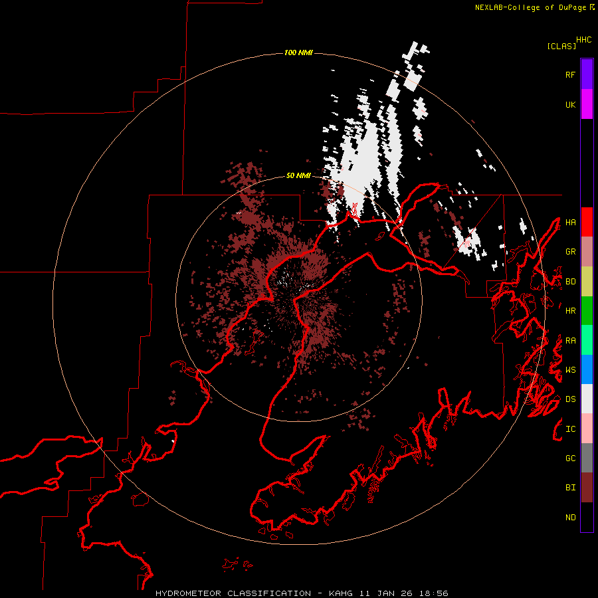Click the HA legend label
The width and height of the screenshot is (598, 598).
pos(570,223)
